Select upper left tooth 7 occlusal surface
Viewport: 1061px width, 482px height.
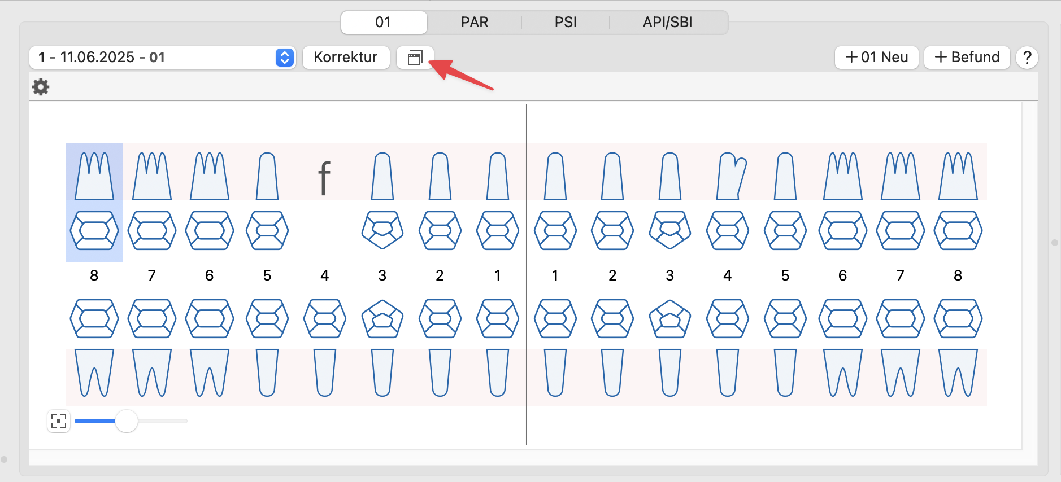pos(901,230)
